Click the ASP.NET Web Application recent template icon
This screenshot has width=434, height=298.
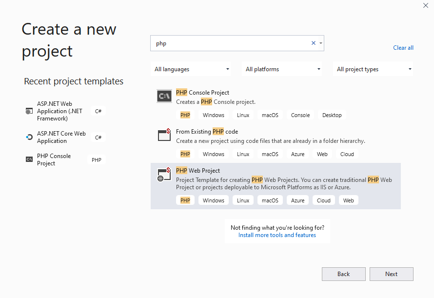pos(29,111)
